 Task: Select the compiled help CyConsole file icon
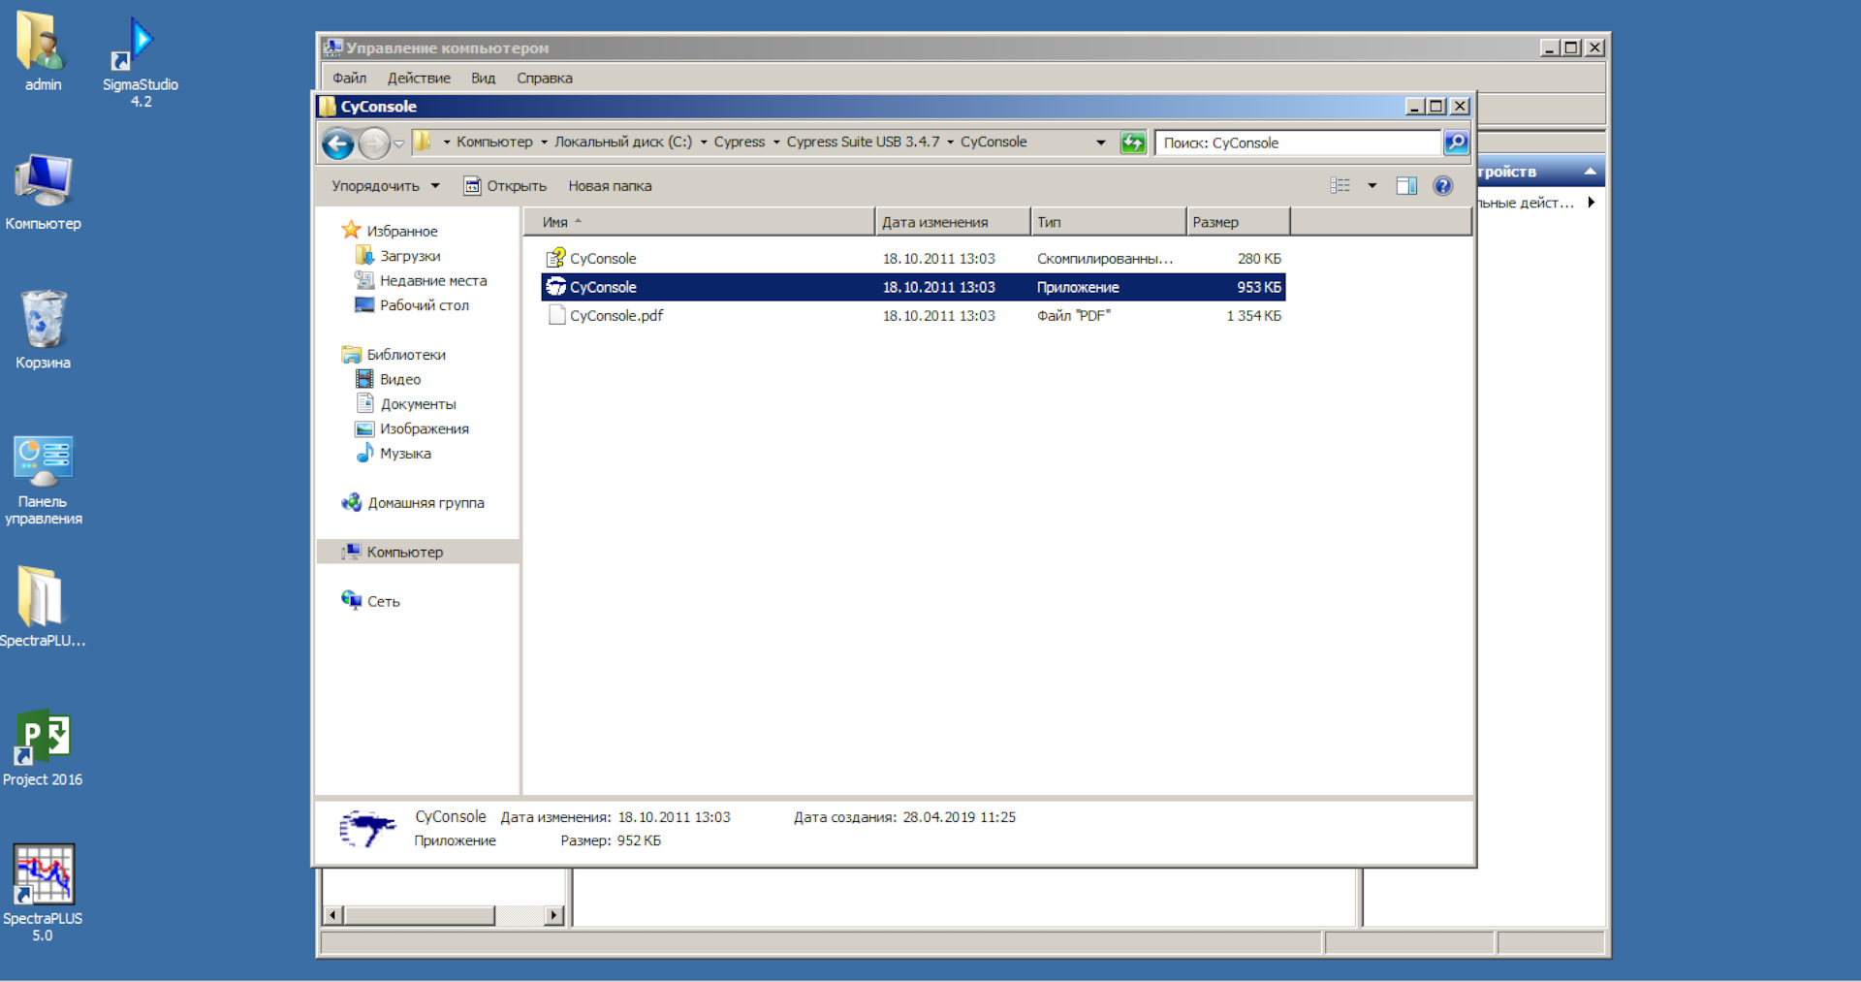pos(555,258)
